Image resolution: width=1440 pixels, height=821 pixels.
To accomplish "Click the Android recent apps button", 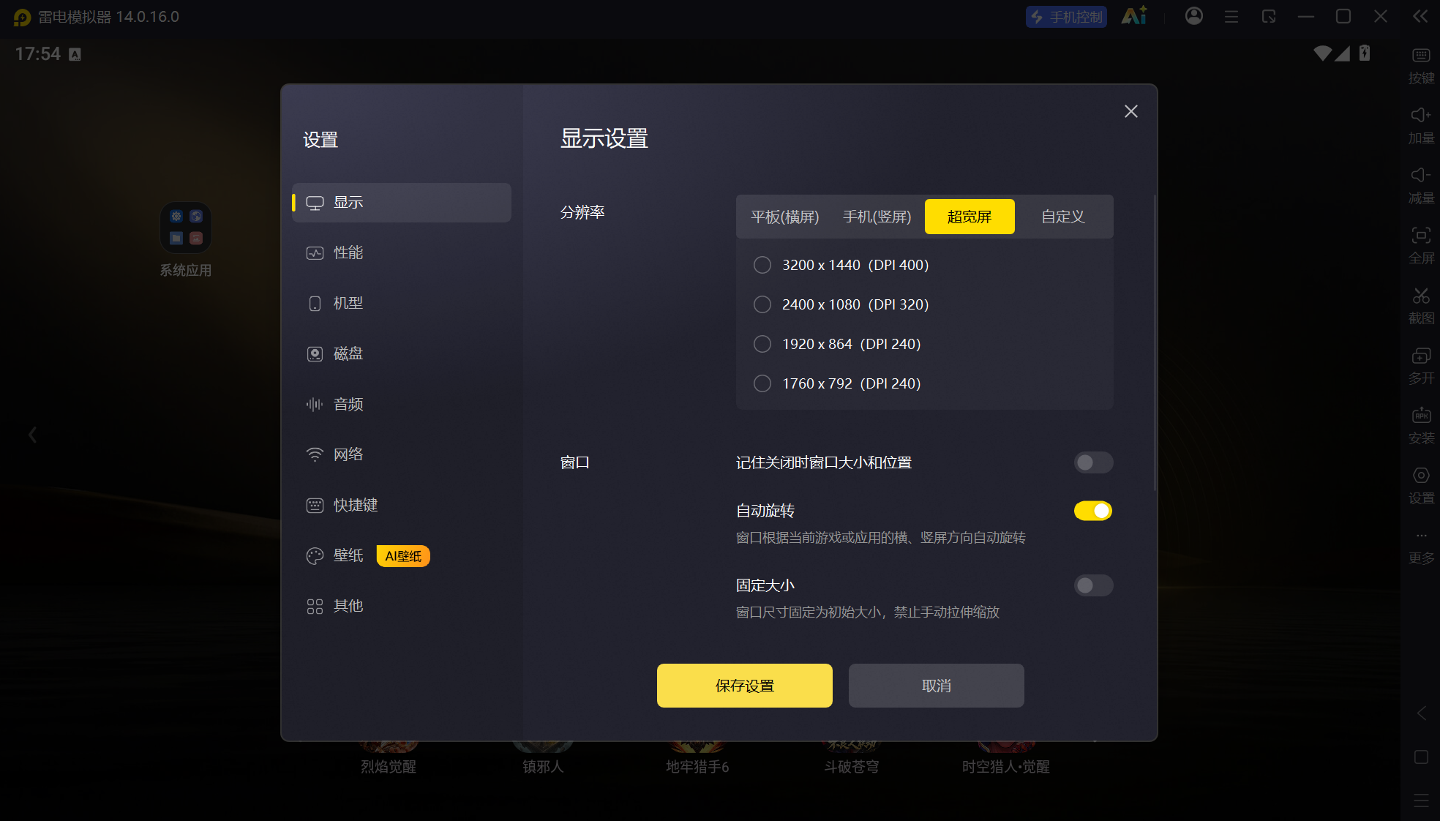I will coord(1421,801).
